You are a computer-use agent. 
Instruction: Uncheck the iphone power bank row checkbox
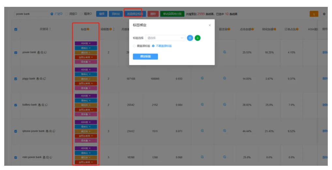pos(16,131)
